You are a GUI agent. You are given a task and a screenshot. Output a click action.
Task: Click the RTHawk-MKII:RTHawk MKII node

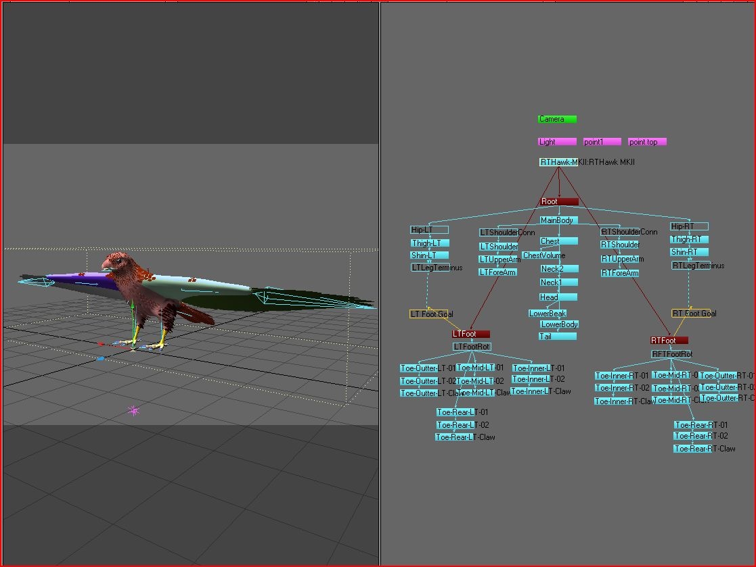point(585,162)
